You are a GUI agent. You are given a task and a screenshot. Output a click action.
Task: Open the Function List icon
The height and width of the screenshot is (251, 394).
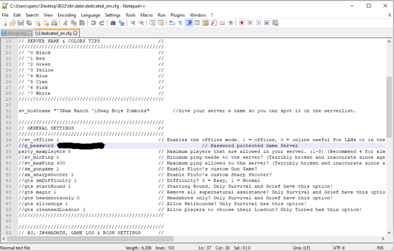pos(214,23)
